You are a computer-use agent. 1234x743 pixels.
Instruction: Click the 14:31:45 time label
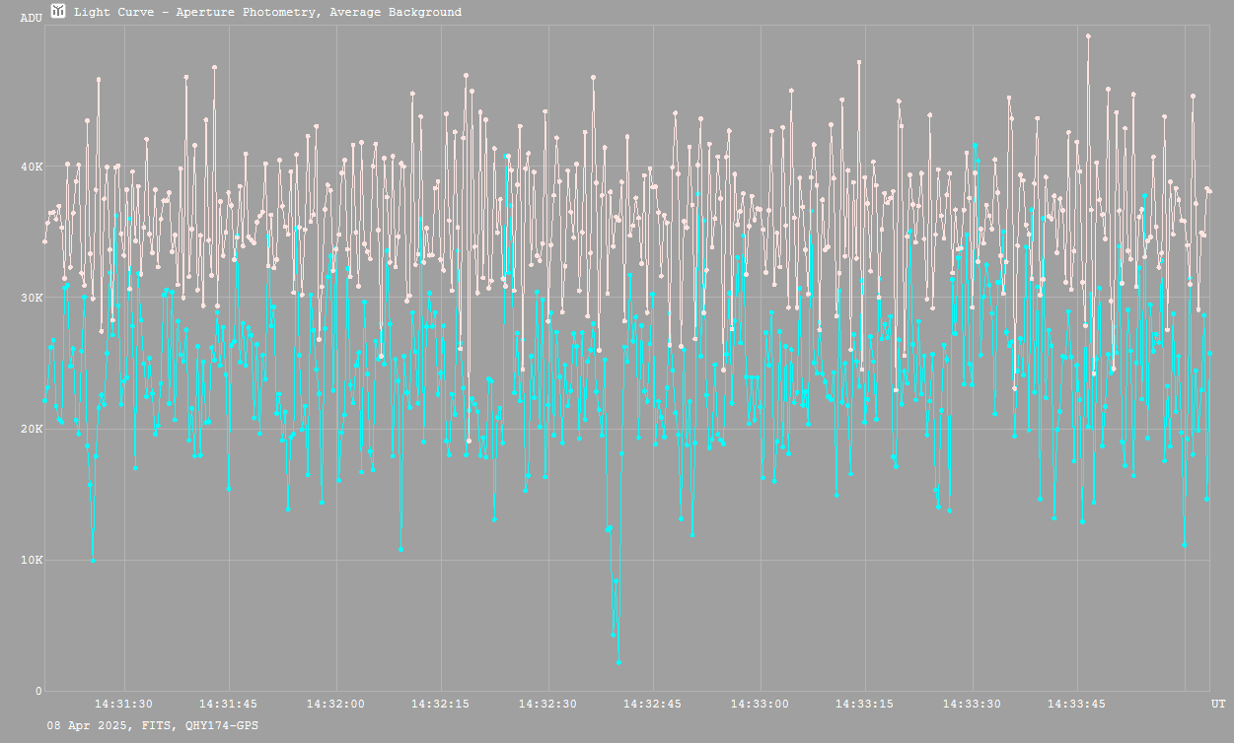tap(230, 704)
